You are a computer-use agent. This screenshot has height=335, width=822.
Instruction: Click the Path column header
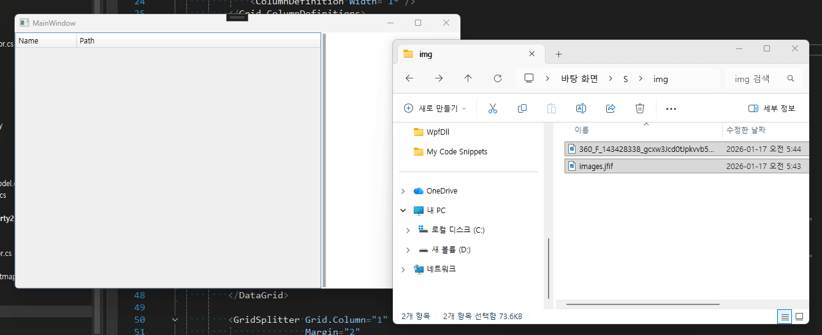(x=87, y=41)
